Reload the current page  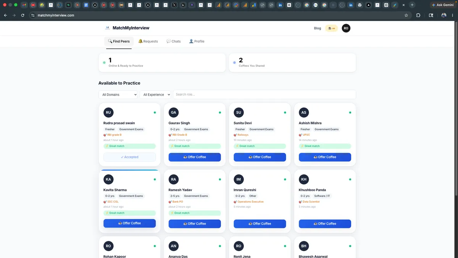click(23, 15)
